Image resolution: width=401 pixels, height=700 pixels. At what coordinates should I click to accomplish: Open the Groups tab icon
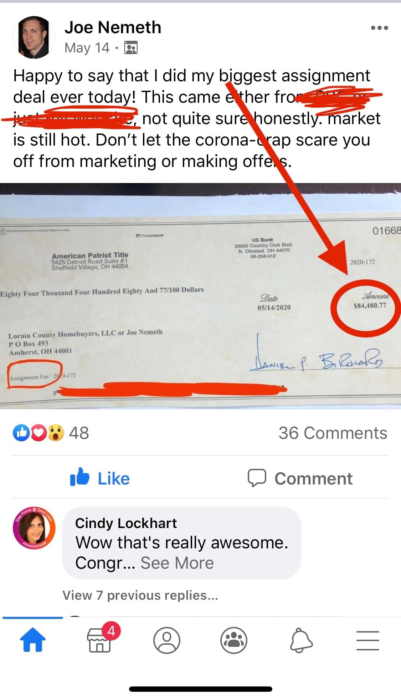pyautogui.click(x=234, y=640)
